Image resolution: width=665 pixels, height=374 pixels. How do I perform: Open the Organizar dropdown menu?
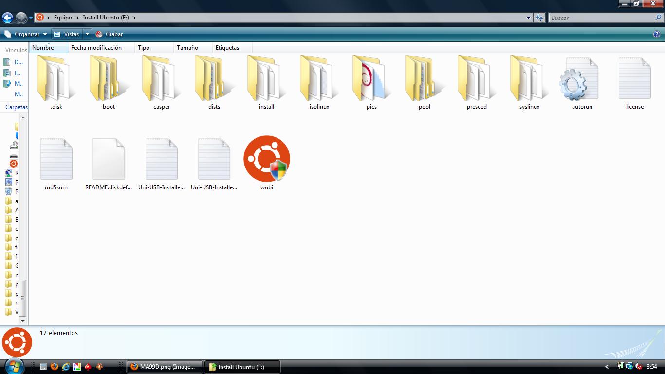[x=25, y=34]
